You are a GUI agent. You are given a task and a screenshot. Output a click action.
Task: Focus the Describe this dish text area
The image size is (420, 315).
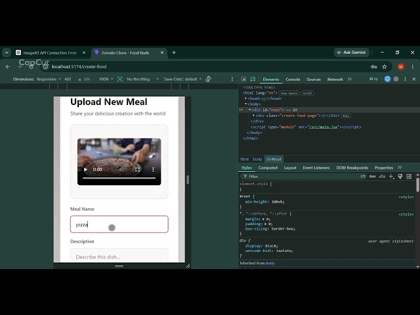click(x=119, y=255)
